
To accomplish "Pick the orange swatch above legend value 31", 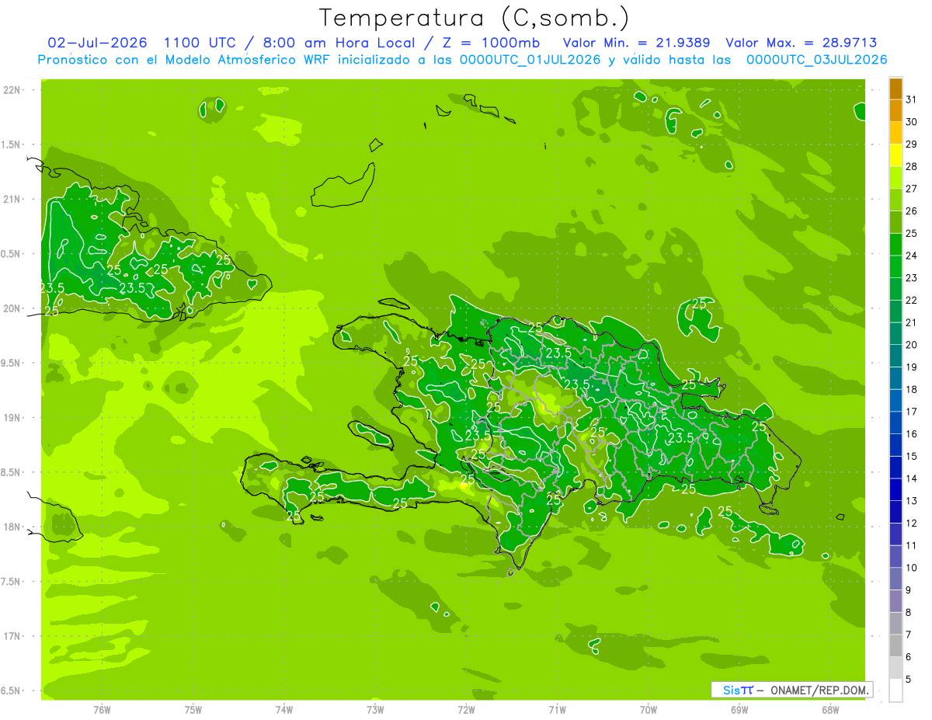I will (895, 89).
